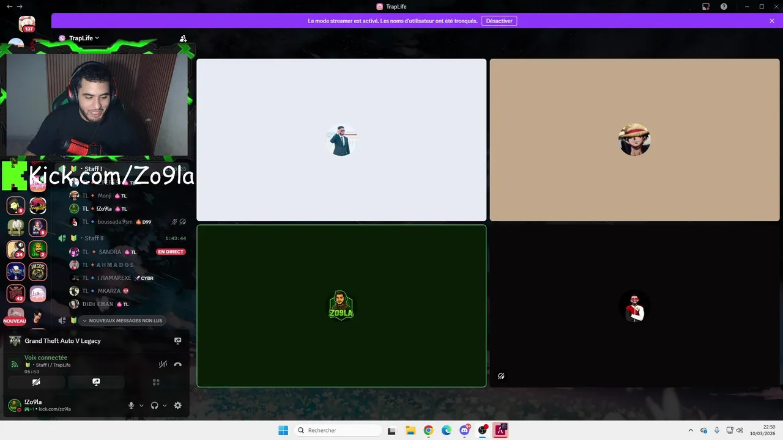Image resolution: width=783 pixels, height=440 pixels.
Task: Open the Staff II voice channel
Action: tap(122, 238)
